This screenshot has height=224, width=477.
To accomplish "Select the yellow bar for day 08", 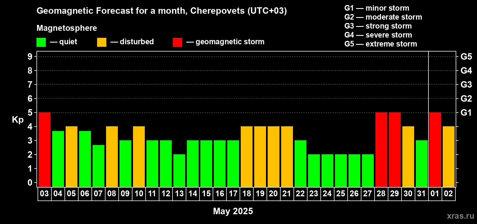I will point(112,157).
